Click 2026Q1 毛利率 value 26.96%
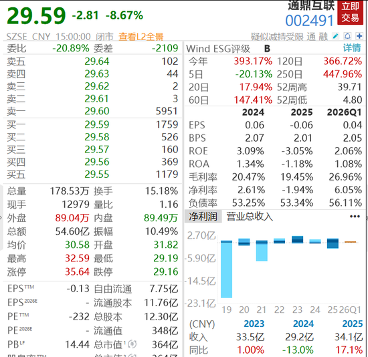 coord(345,177)
